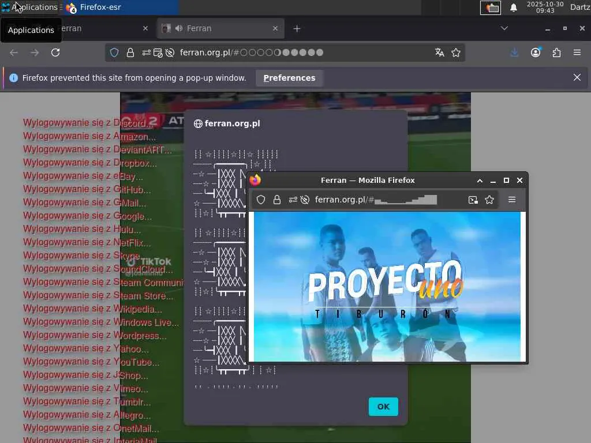Click the Dartz username in top panel

click(x=580, y=7)
